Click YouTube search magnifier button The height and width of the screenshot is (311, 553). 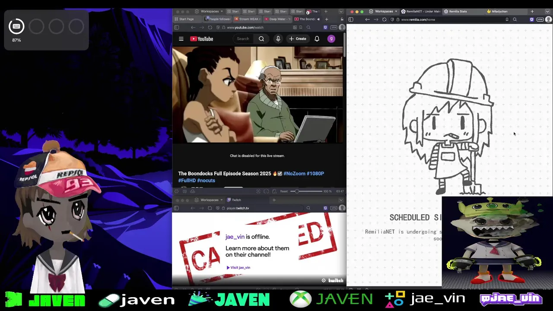pos(261,39)
